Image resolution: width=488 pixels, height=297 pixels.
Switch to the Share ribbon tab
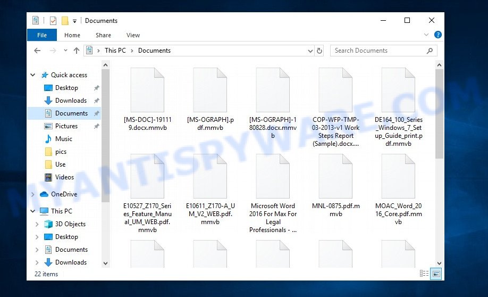point(103,35)
